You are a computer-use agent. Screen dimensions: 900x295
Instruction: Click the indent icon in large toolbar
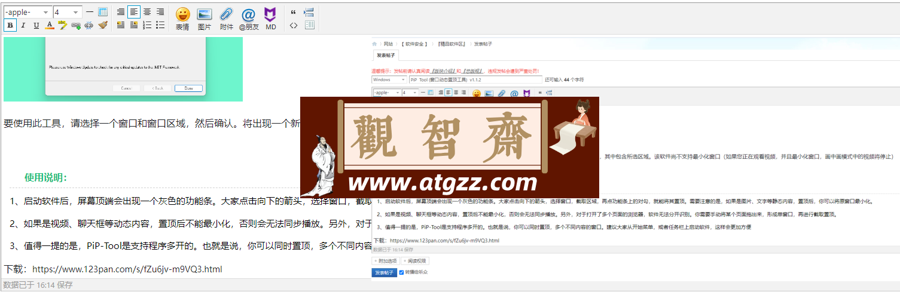coord(309,12)
